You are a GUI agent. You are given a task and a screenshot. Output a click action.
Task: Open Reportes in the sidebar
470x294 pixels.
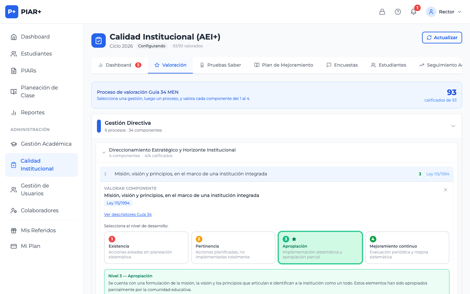coord(42,112)
